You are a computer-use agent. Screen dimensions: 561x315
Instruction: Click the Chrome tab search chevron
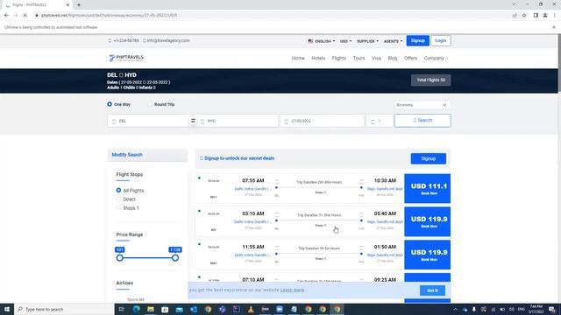pos(514,4)
